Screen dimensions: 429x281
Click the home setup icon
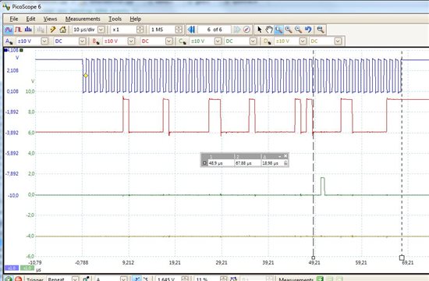pos(63,30)
